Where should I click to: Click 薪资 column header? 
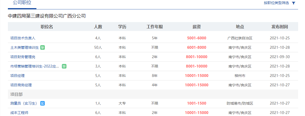click(x=197, y=27)
